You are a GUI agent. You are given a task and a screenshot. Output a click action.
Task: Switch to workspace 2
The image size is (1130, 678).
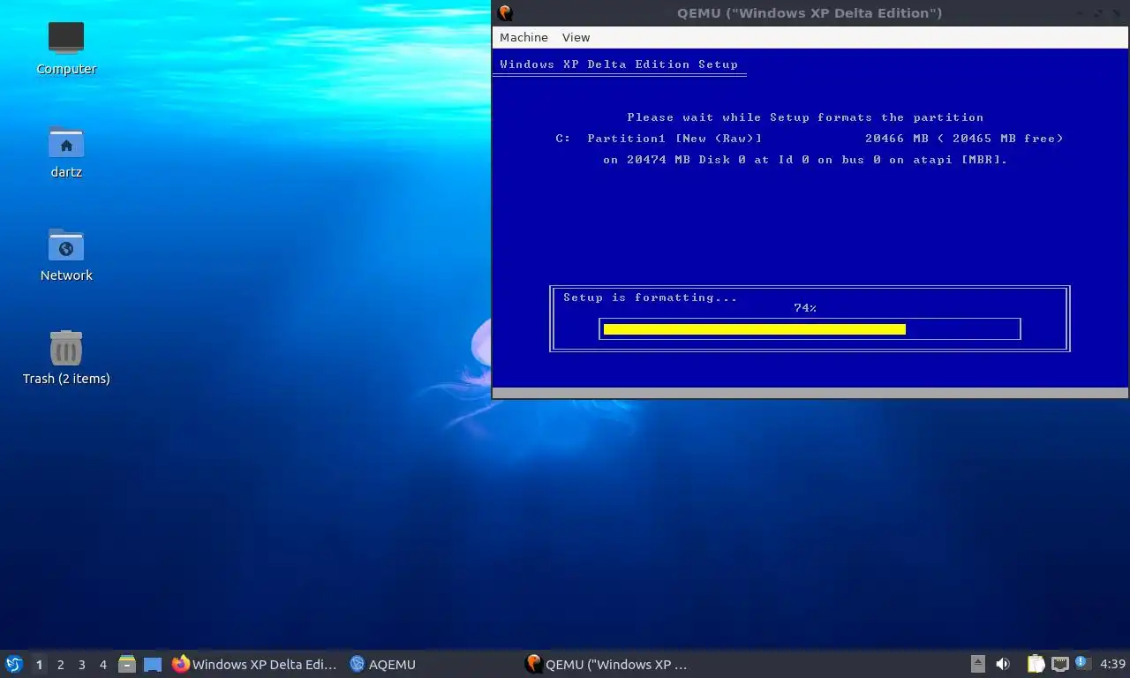[x=60, y=664]
